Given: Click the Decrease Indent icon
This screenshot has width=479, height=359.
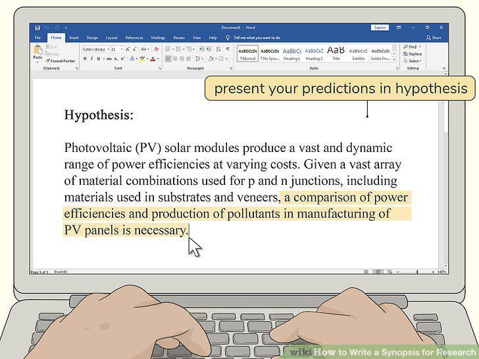Looking at the screenshot, I should (x=201, y=49).
